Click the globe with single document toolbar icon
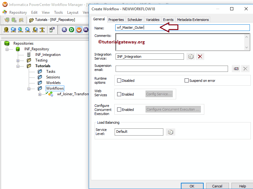Viewport: 253px width, 189px height. click(x=28, y=30)
